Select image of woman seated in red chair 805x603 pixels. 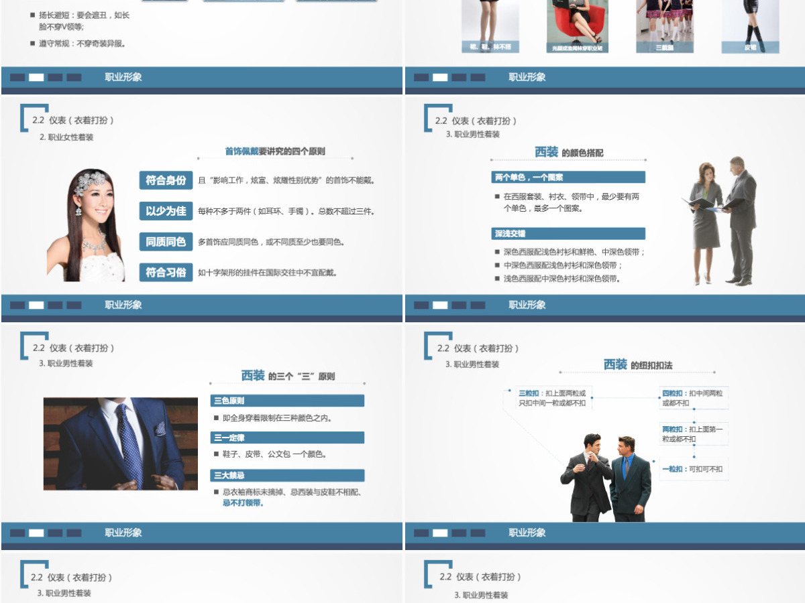click(578, 26)
